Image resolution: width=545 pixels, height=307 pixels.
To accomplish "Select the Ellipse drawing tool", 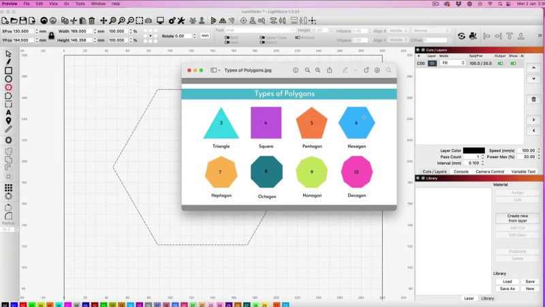I will (8, 79).
